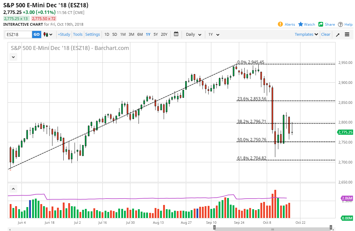This screenshot has height=231, width=355.
Task: Clear all chart studies with Clear link
Action: pos(326,34)
